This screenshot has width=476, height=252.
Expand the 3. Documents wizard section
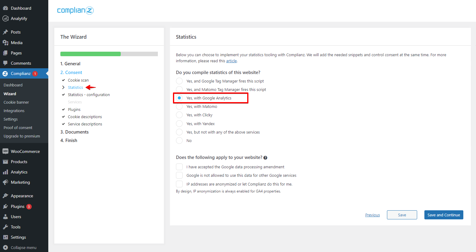[x=75, y=132]
